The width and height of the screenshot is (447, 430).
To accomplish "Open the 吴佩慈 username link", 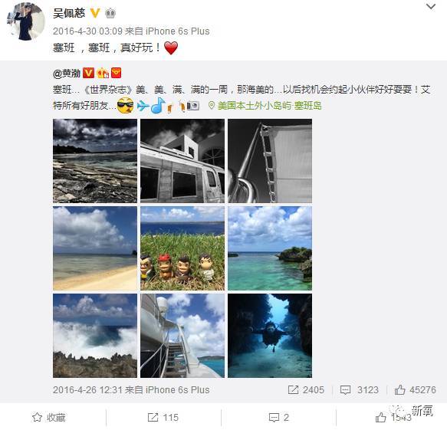I will [x=69, y=13].
